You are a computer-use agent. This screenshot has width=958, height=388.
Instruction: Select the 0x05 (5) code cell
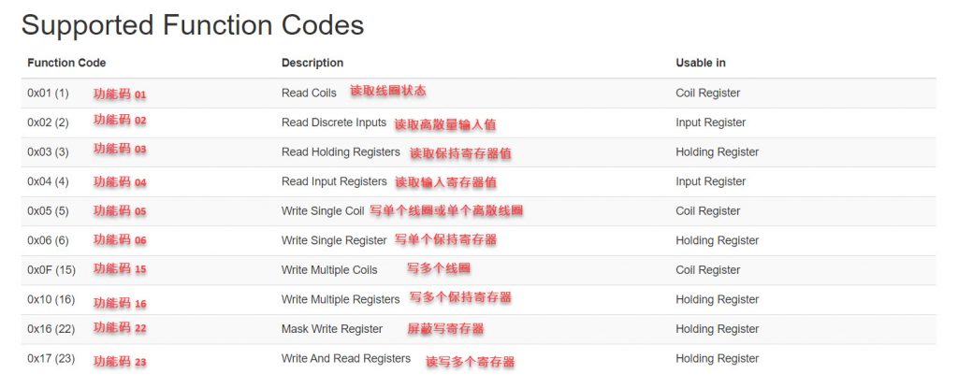(x=49, y=210)
